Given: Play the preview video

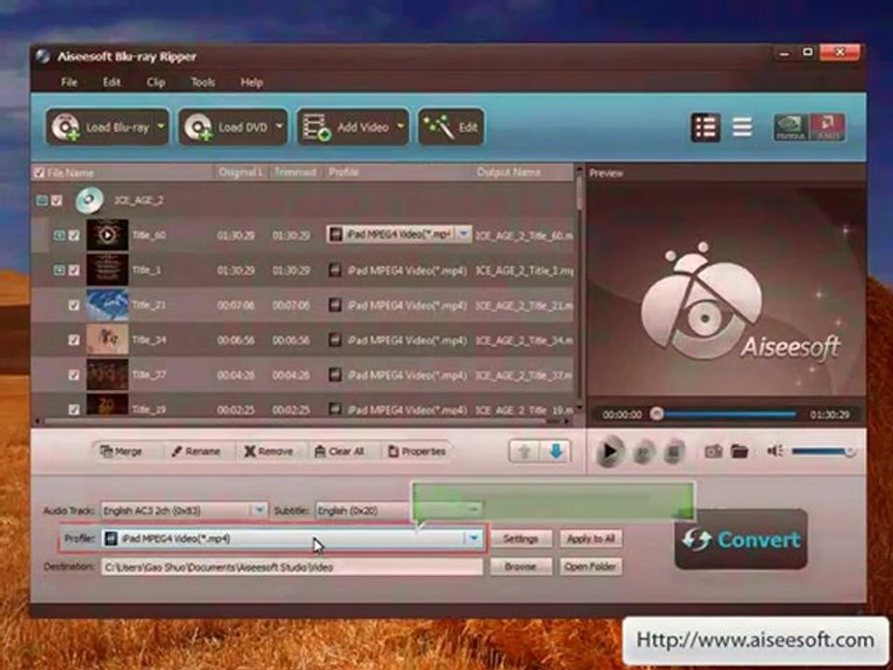Looking at the screenshot, I should pyautogui.click(x=608, y=452).
